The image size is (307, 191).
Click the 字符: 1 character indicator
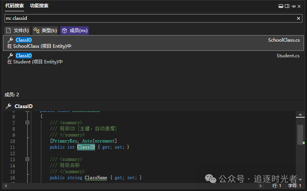(294, 186)
